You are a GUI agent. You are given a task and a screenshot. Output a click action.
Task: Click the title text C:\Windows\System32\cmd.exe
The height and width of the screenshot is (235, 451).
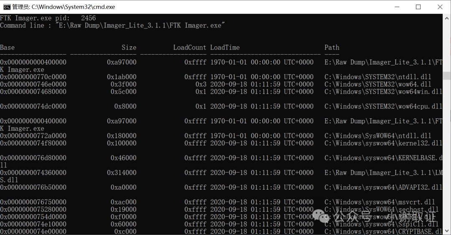tap(73, 7)
